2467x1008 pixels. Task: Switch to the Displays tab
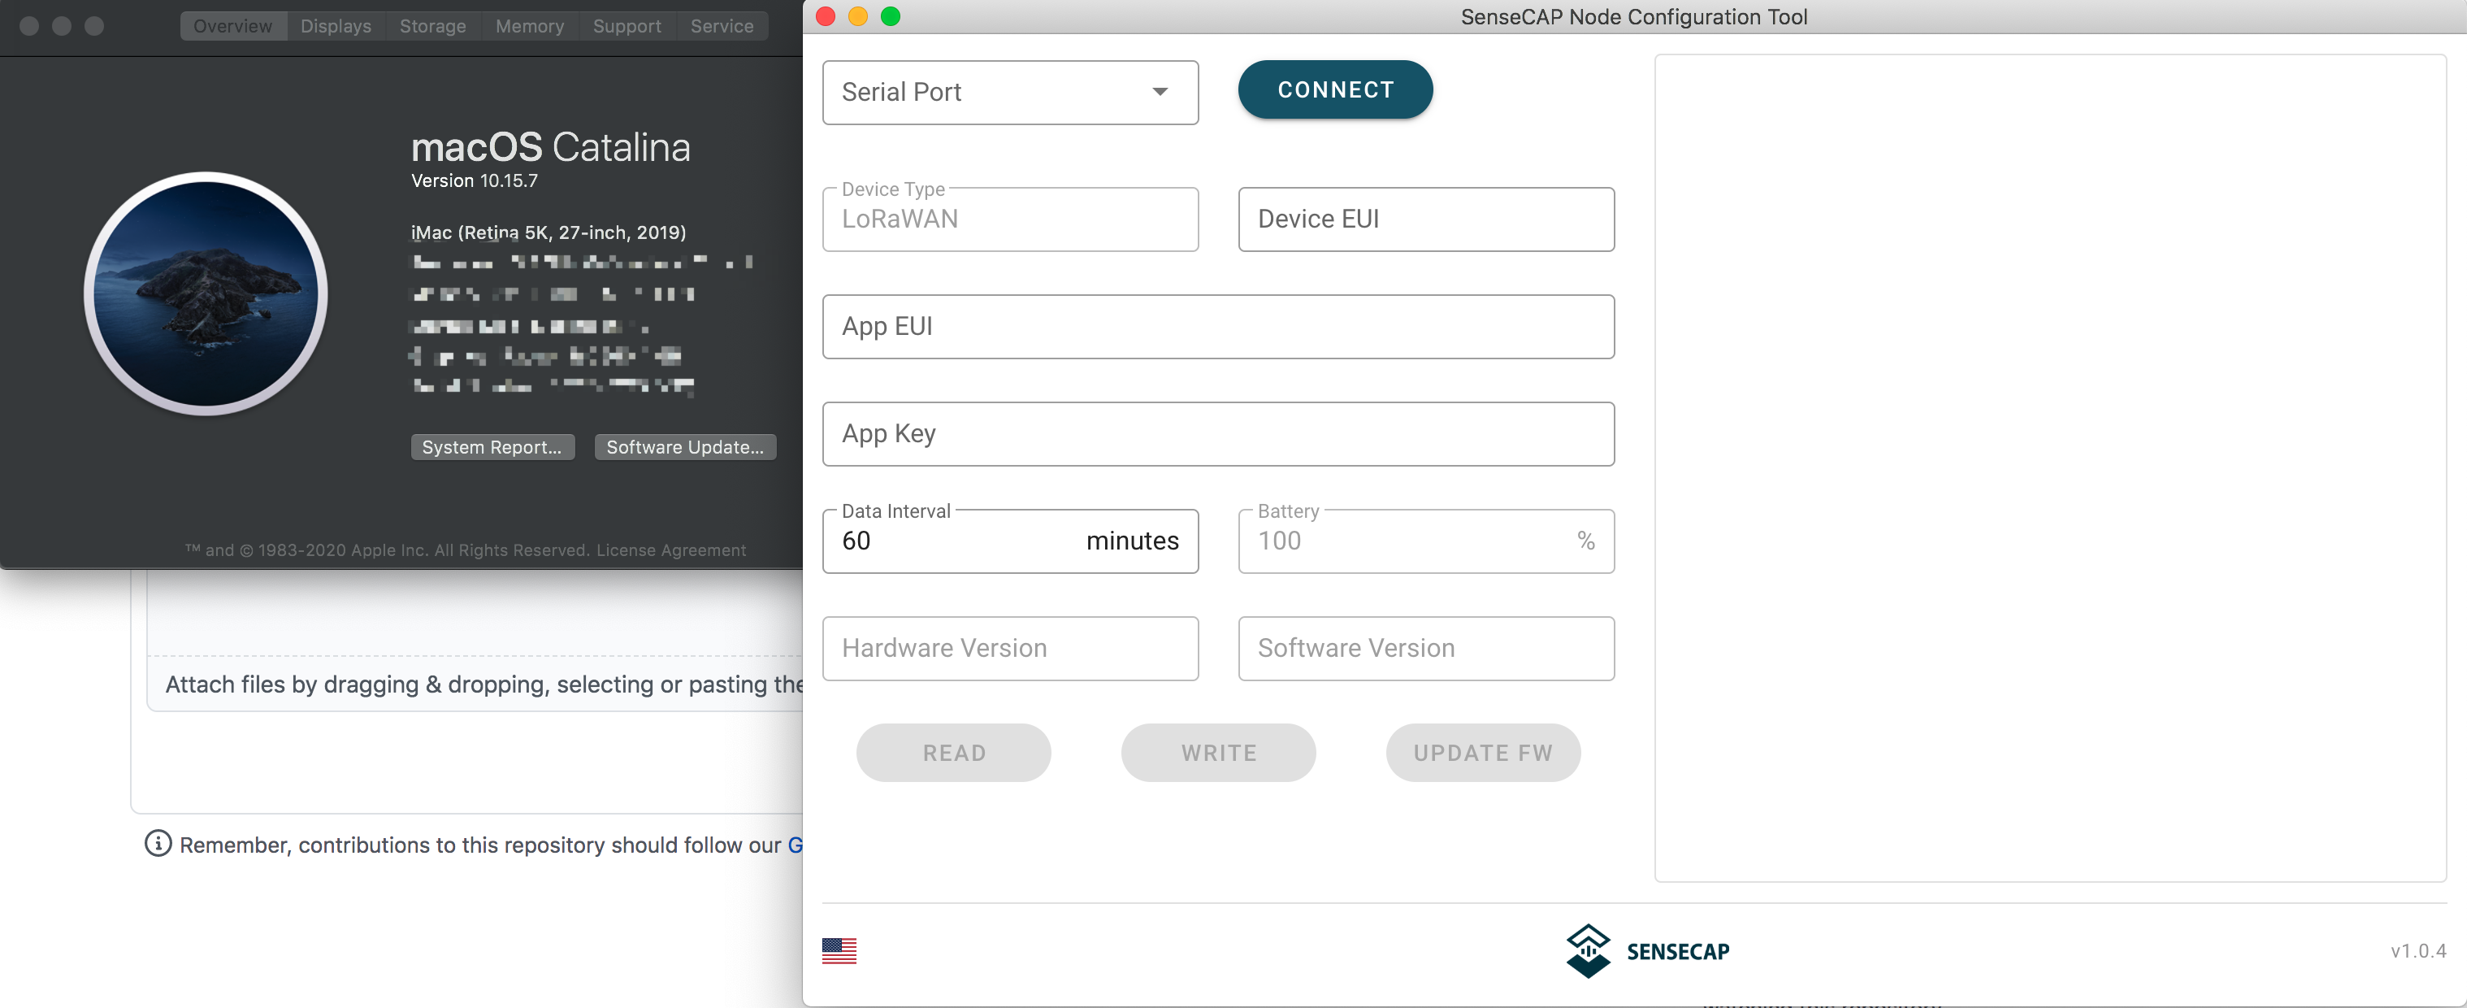pos(335,26)
